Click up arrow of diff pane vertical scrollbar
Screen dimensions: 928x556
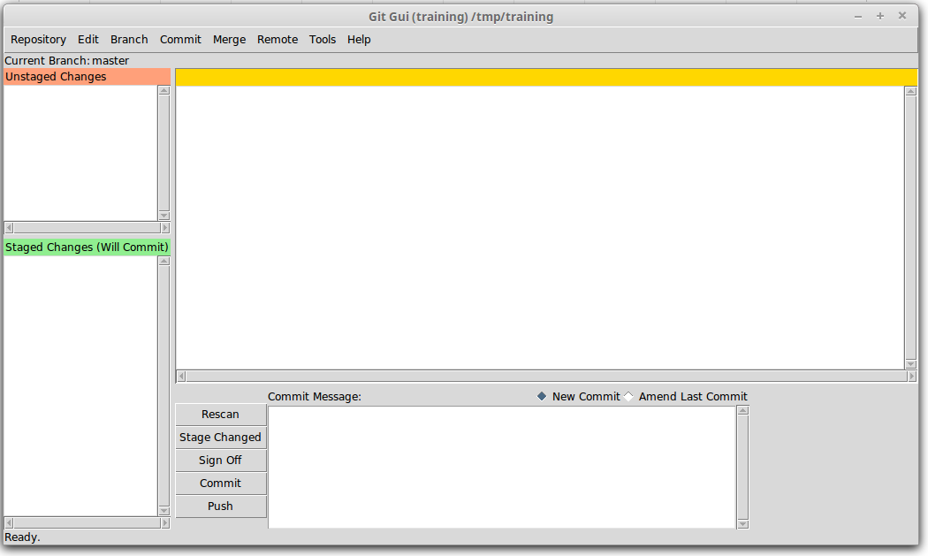(x=911, y=92)
